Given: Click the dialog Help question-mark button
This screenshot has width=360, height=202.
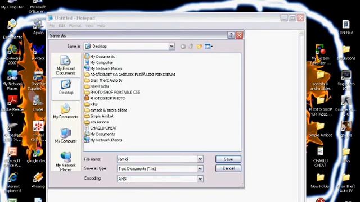Looking at the screenshot, I should (231, 35).
